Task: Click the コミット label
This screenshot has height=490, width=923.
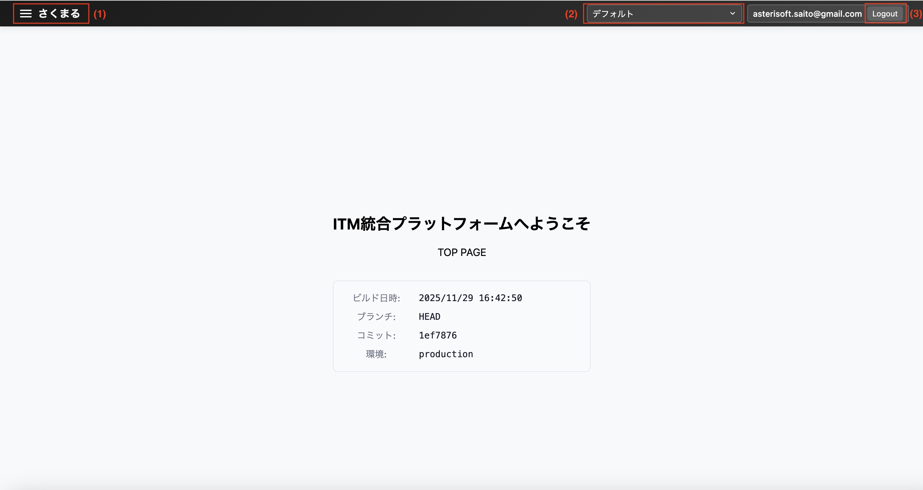Action: pos(376,335)
